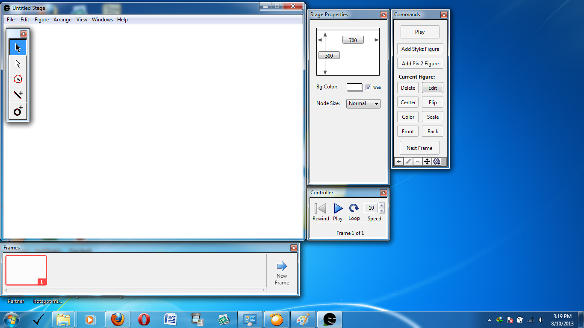
Task: Click the Center figure button
Action: (x=408, y=102)
